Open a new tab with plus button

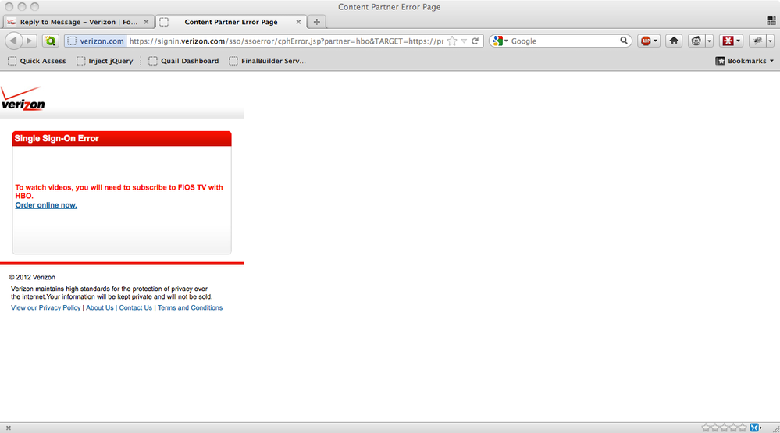(317, 22)
